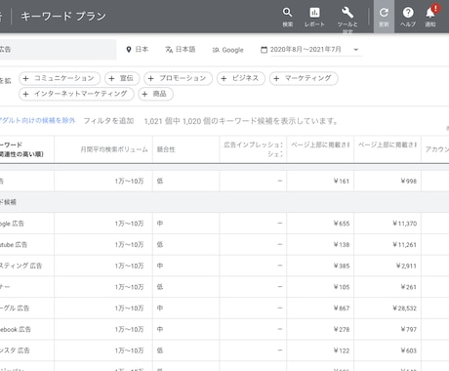This screenshot has height=371, width=449.
Task: Add the マーケティング keyword chip
Action: tap(304, 78)
